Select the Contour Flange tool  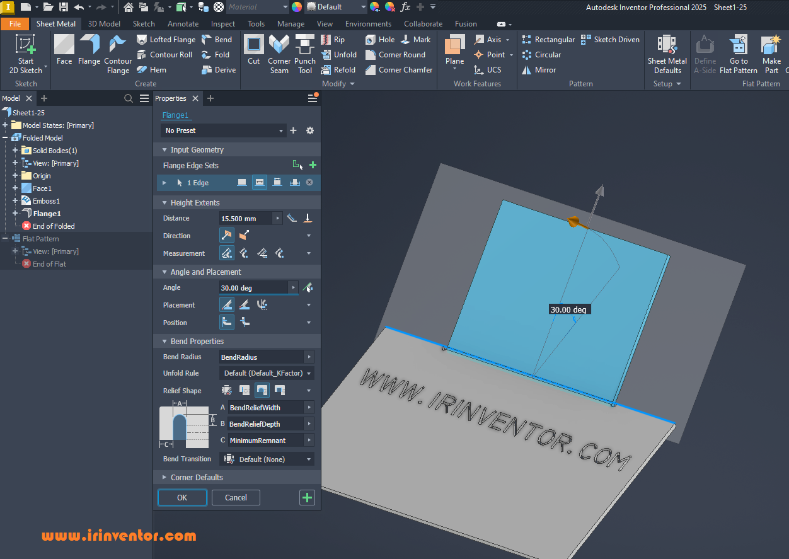click(x=118, y=54)
